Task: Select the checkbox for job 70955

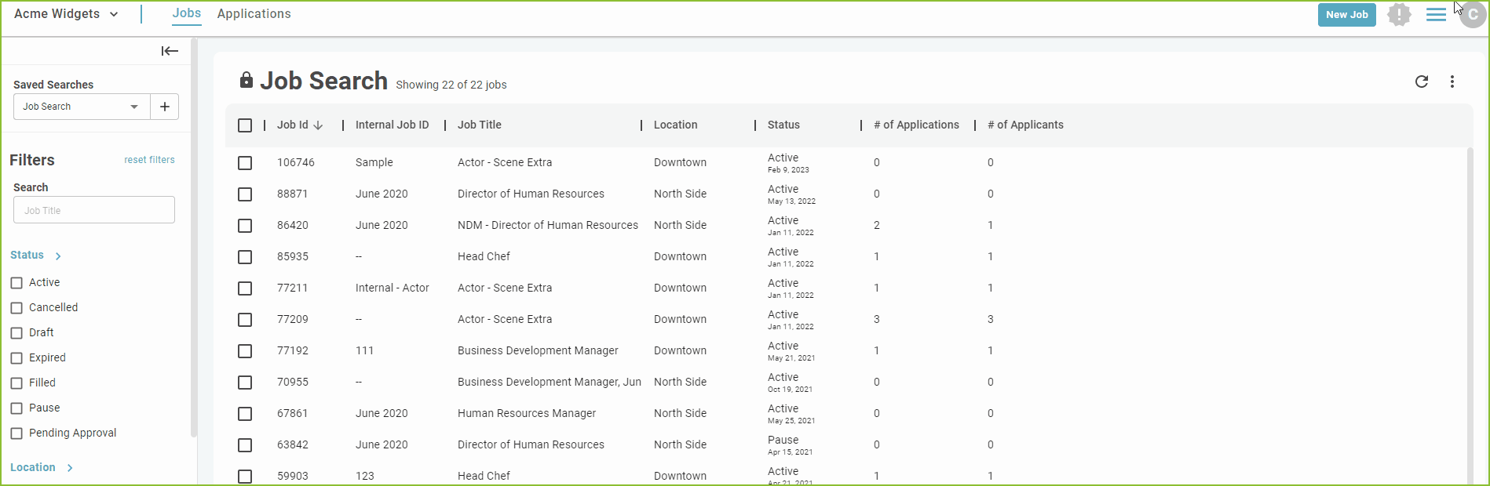Action: point(245,383)
